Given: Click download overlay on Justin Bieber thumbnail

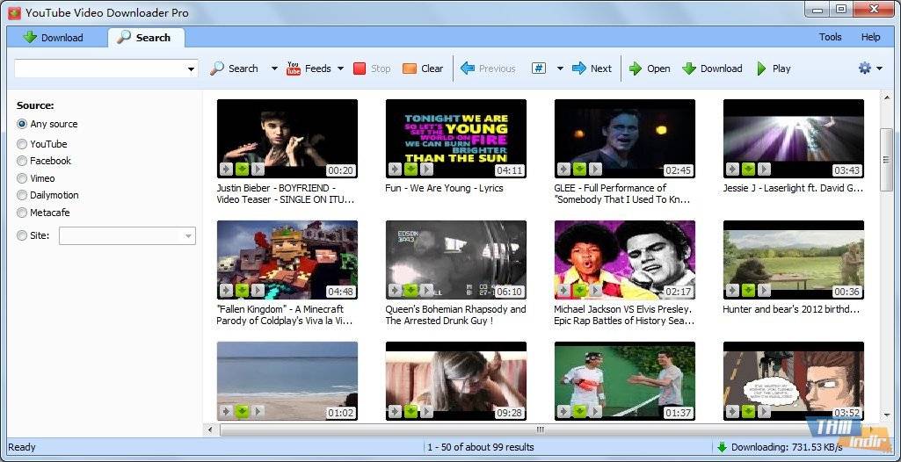Looking at the screenshot, I should point(242,170).
